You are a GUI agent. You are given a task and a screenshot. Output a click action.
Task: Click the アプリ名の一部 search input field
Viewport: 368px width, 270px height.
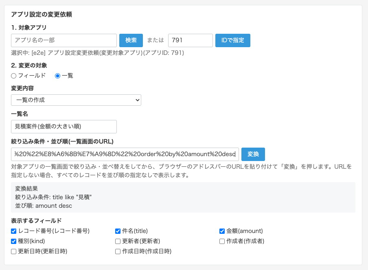64,40
